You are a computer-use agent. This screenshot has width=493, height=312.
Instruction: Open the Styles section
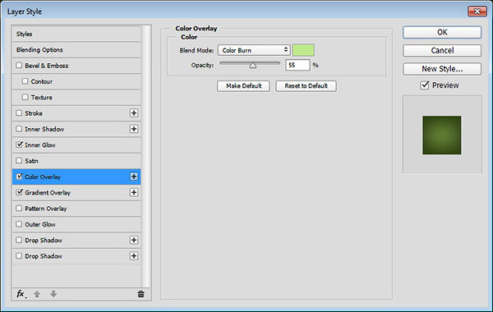[x=76, y=34]
